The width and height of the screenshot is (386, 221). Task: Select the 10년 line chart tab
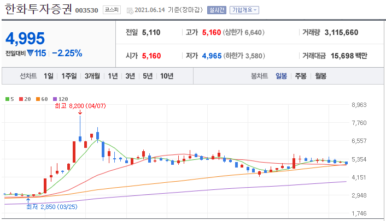pyautogui.click(x=167, y=76)
